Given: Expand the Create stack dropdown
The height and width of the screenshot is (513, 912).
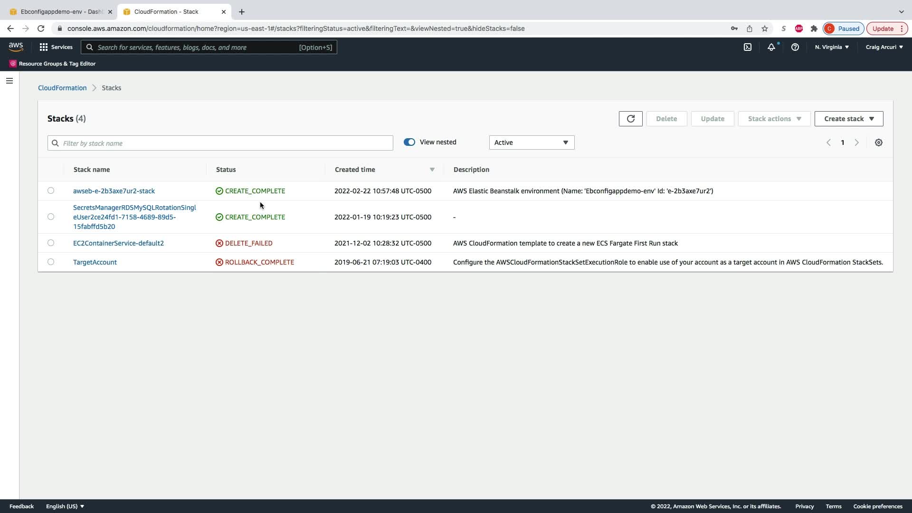Looking at the screenshot, I should 848,119.
